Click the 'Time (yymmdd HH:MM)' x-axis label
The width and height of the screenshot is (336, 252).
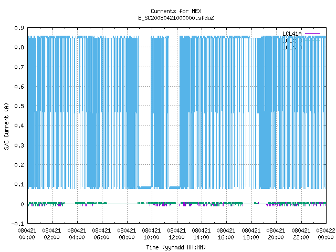tap(176, 247)
